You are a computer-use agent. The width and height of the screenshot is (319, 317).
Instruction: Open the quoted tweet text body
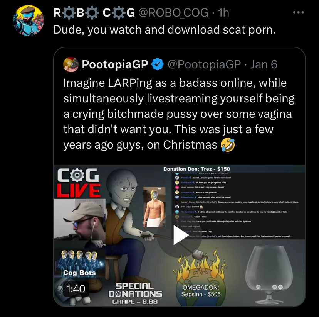point(179,114)
